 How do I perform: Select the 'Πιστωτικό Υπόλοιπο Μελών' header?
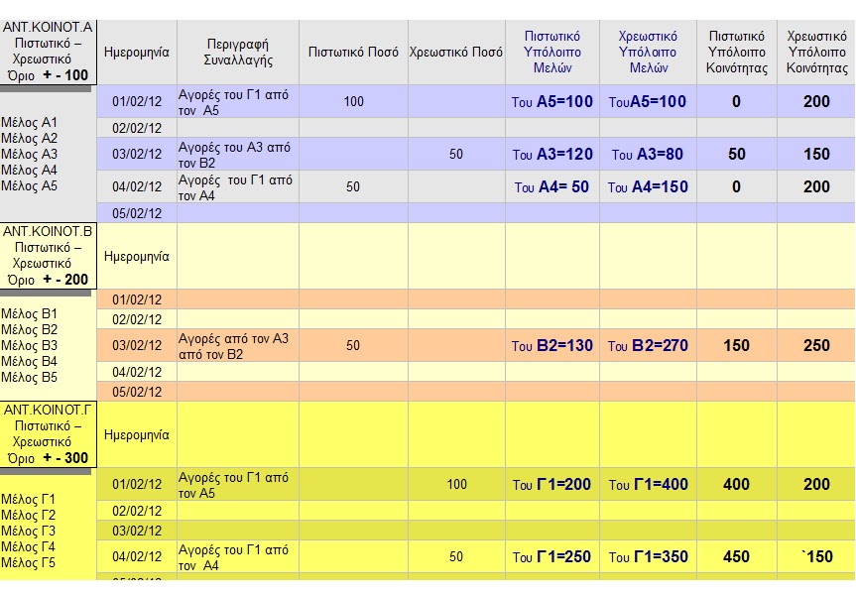551,53
